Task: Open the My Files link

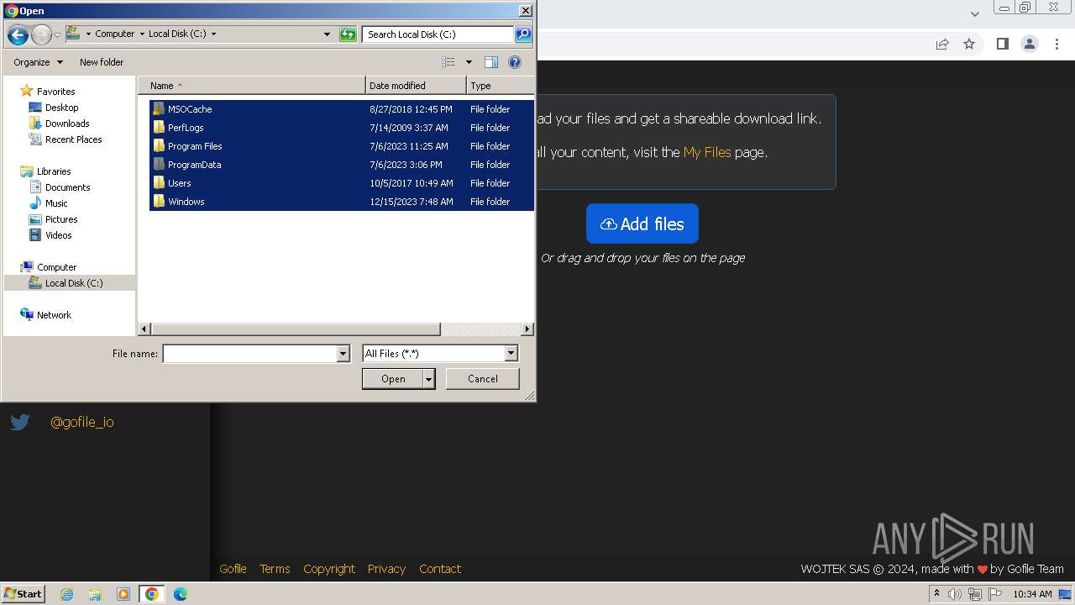Action: 707,152
